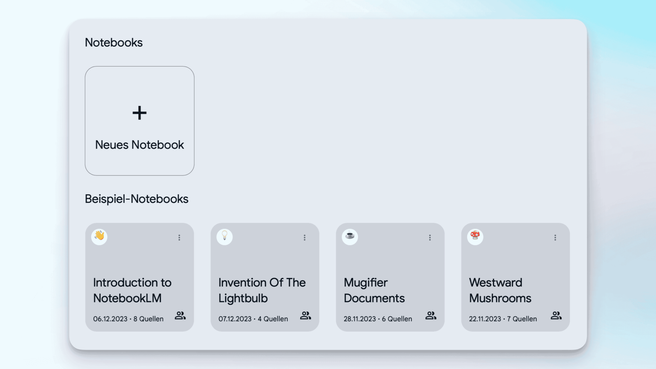Open the options menu on Mugifier Documents
This screenshot has width=656, height=369.
430,237
